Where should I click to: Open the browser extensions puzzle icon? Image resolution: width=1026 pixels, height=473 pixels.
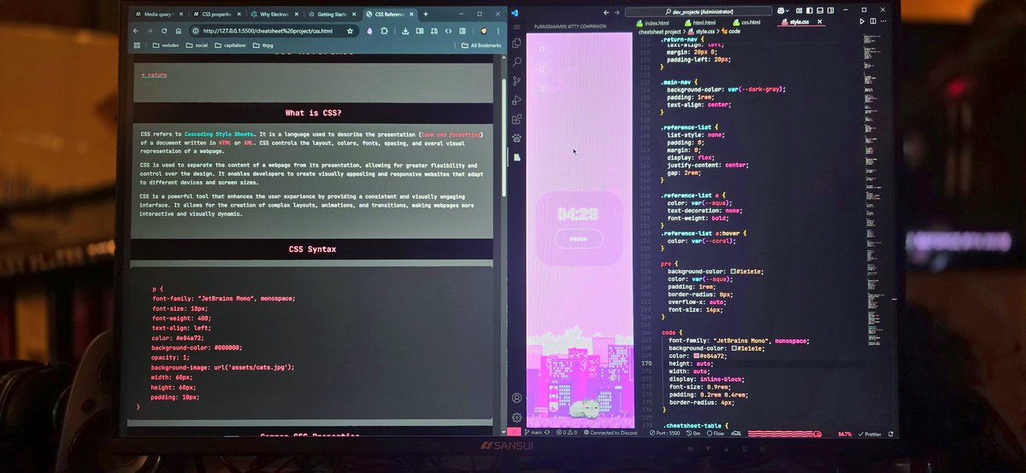pyautogui.click(x=386, y=30)
